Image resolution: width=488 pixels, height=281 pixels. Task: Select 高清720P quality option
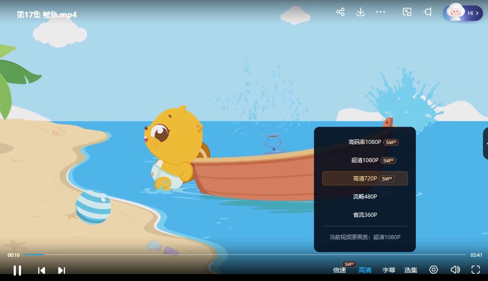(365, 179)
